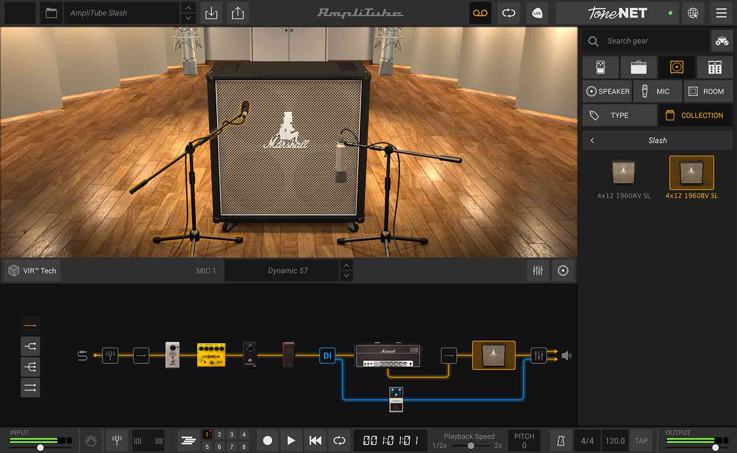Choose next mic with down chevron
The image size is (737, 453).
(x=347, y=276)
